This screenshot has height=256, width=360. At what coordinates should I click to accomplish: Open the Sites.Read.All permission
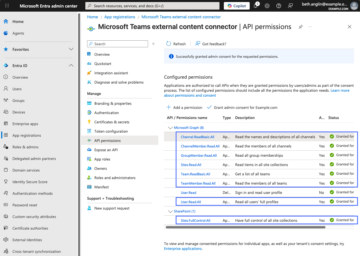191,165
